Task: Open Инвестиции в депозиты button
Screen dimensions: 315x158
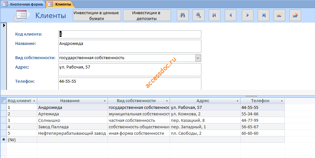Action: [147, 15]
